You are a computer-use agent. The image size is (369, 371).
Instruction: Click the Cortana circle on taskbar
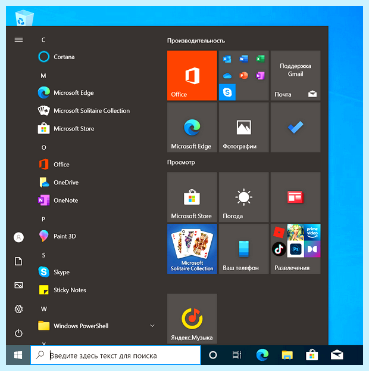pyautogui.click(x=213, y=355)
